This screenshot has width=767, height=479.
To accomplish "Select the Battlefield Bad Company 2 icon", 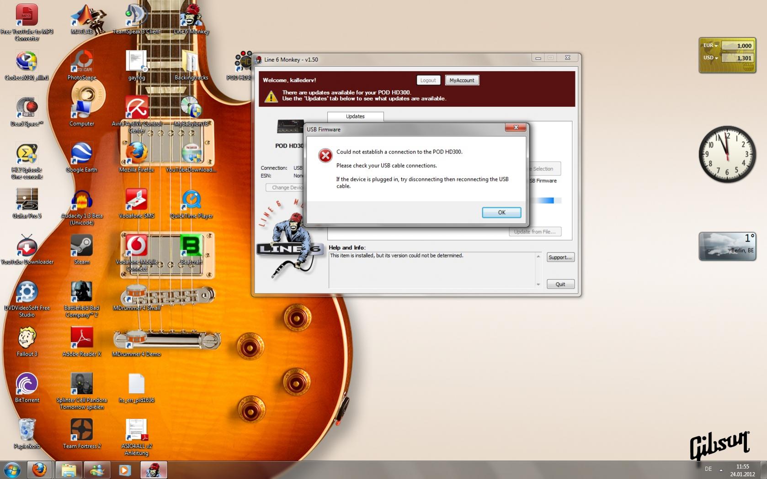I will [82, 299].
